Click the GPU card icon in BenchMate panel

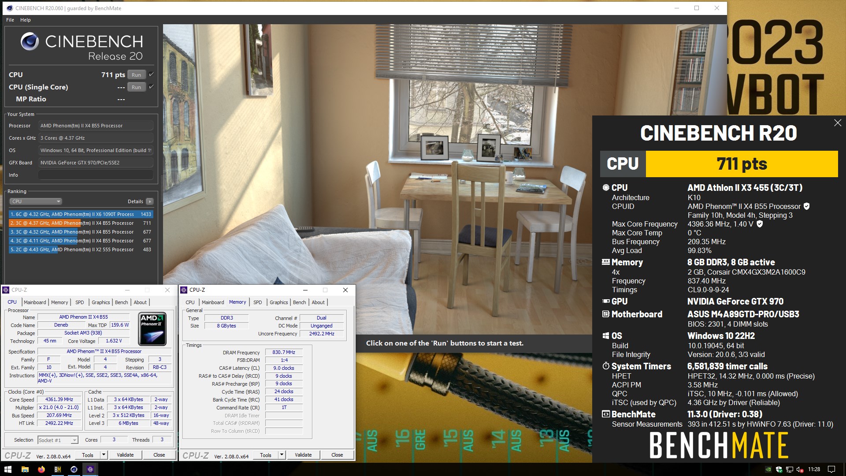[606, 301]
